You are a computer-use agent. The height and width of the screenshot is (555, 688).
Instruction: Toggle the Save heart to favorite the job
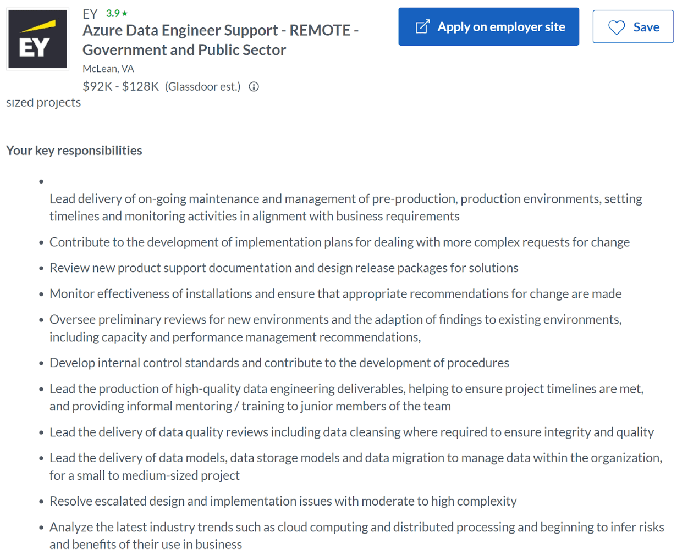click(618, 26)
